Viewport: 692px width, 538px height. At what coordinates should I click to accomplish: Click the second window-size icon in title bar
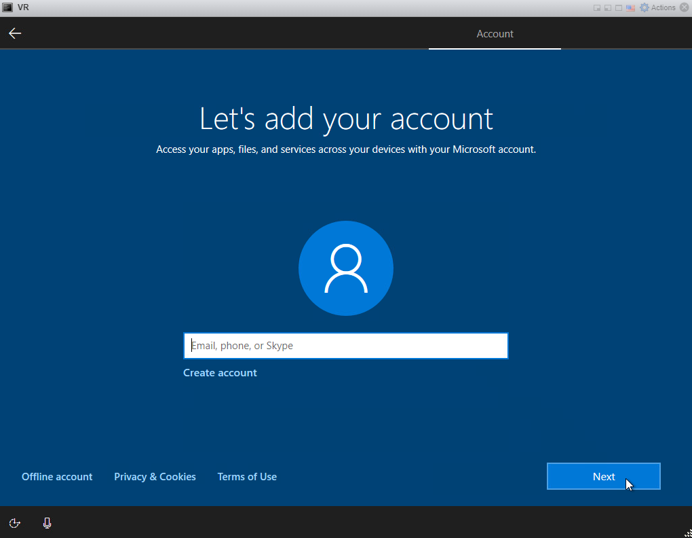608,8
